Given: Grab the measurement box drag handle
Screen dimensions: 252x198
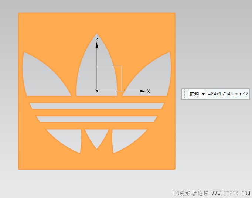Looking at the screenshot, I should pos(184,94).
